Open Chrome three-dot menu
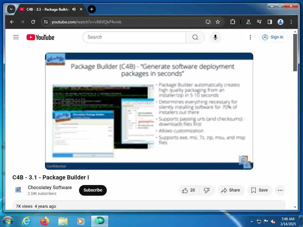The width and height of the screenshot is (303, 227). point(291,22)
